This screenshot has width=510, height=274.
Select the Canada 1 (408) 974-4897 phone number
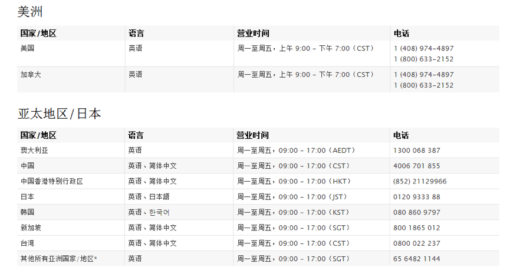pyautogui.click(x=423, y=75)
